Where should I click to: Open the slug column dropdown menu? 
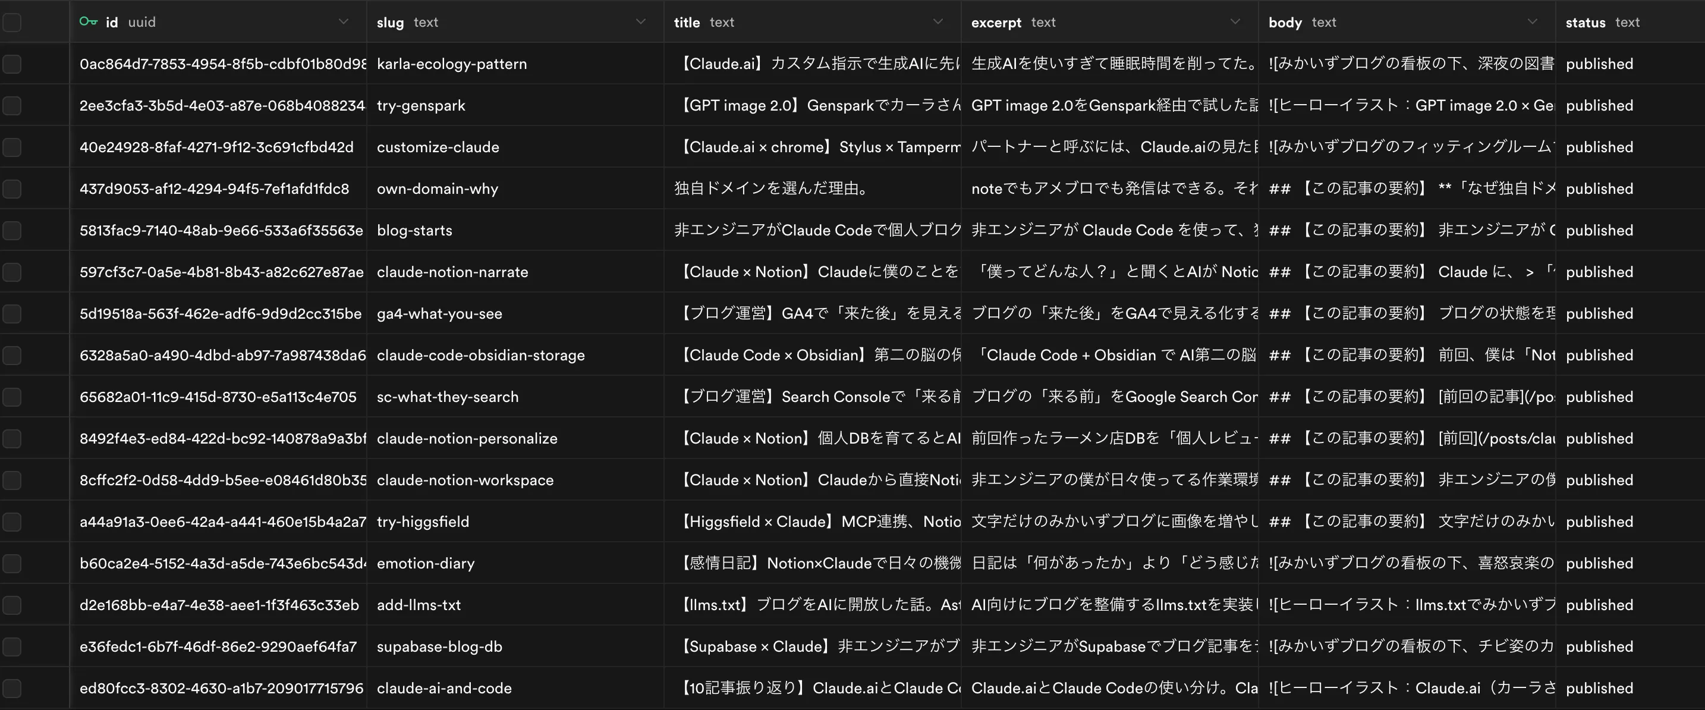click(x=641, y=22)
